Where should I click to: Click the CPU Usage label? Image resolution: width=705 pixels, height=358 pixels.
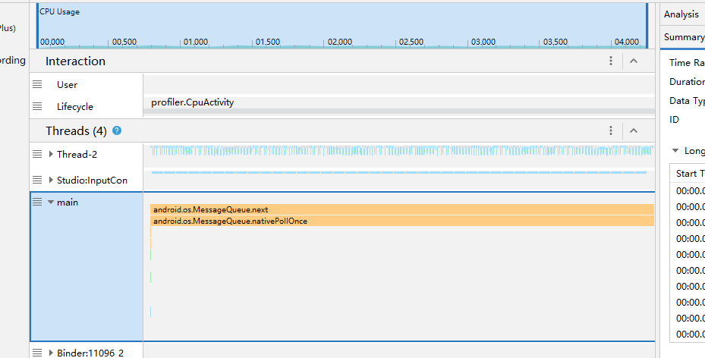[x=59, y=11]
